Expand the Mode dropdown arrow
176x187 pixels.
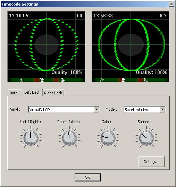(162, 109)
